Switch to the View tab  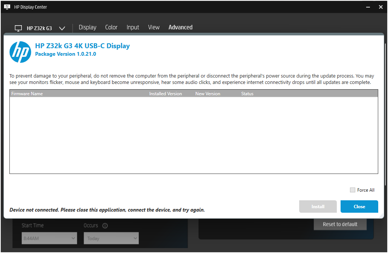(x=154, y=27)
